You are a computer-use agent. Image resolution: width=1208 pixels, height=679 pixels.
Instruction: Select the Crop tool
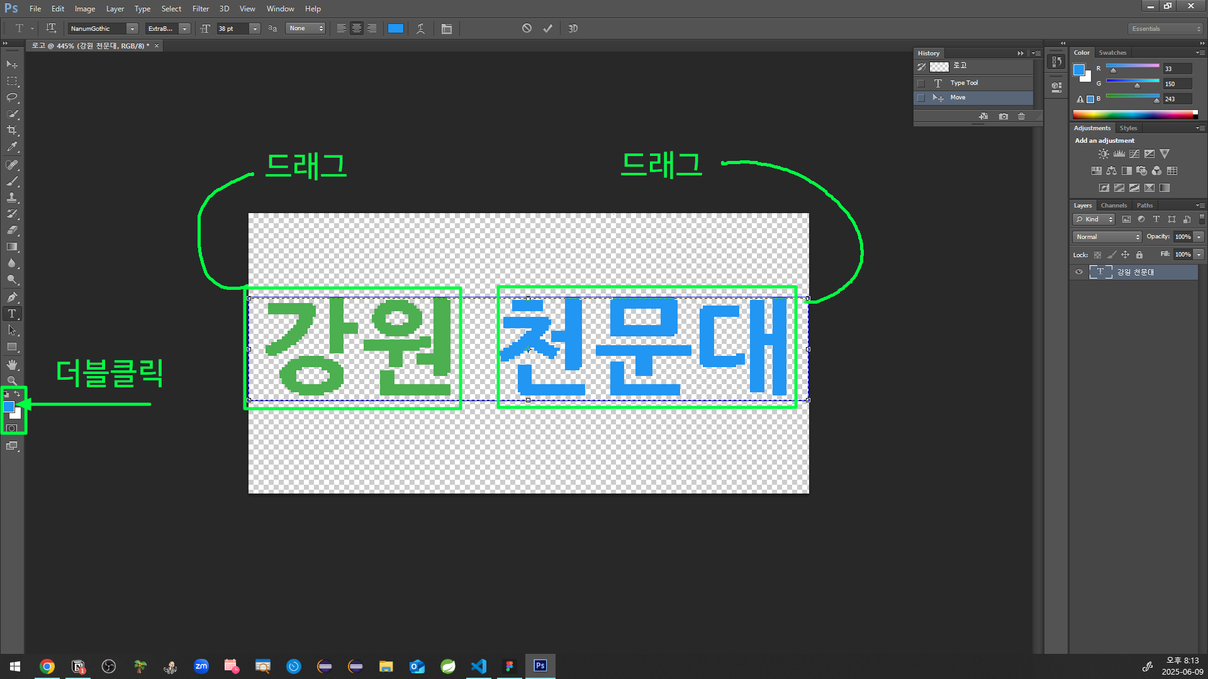[x=12, y=130]
